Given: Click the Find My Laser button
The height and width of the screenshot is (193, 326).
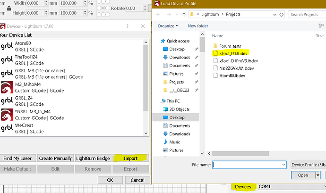Looking at the screenshot, I should click(x=17, y=158).
